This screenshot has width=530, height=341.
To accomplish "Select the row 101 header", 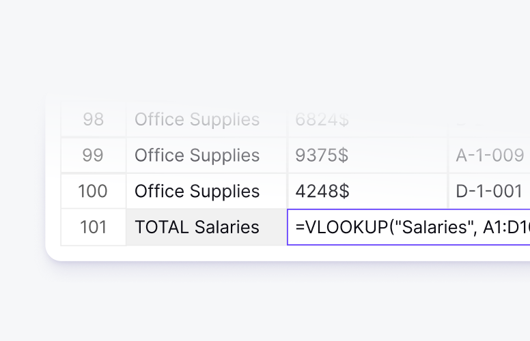I will tap(93, 227).
